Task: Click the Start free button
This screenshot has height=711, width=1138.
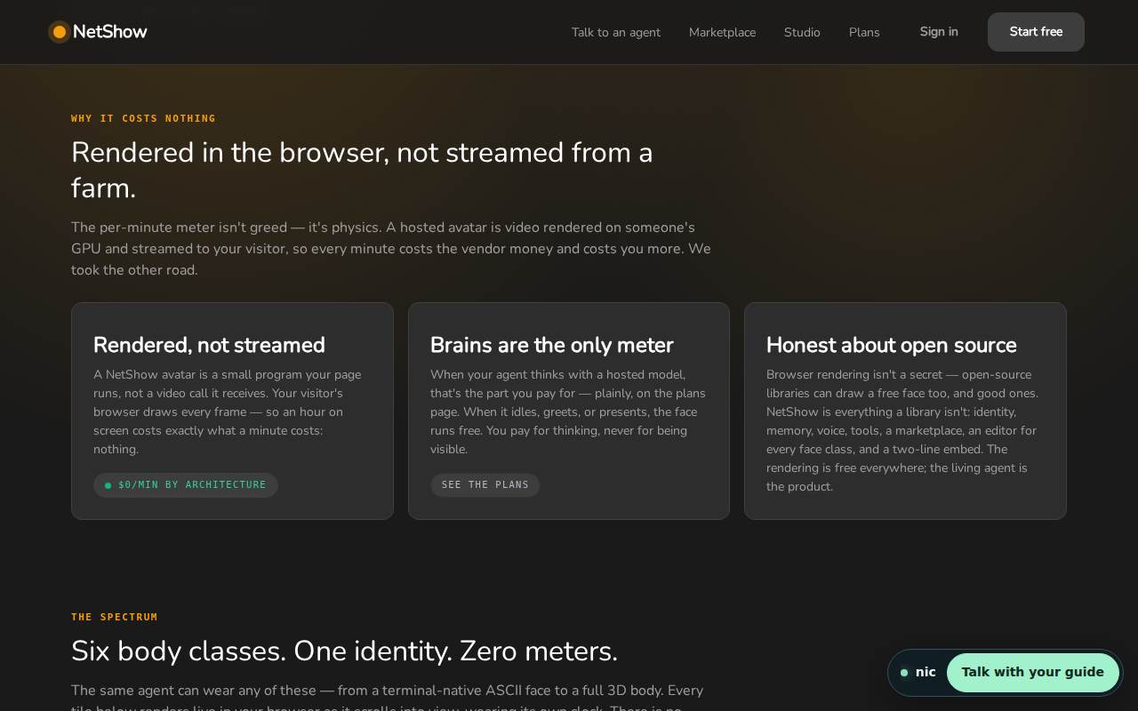Action: pos(1036,32)
